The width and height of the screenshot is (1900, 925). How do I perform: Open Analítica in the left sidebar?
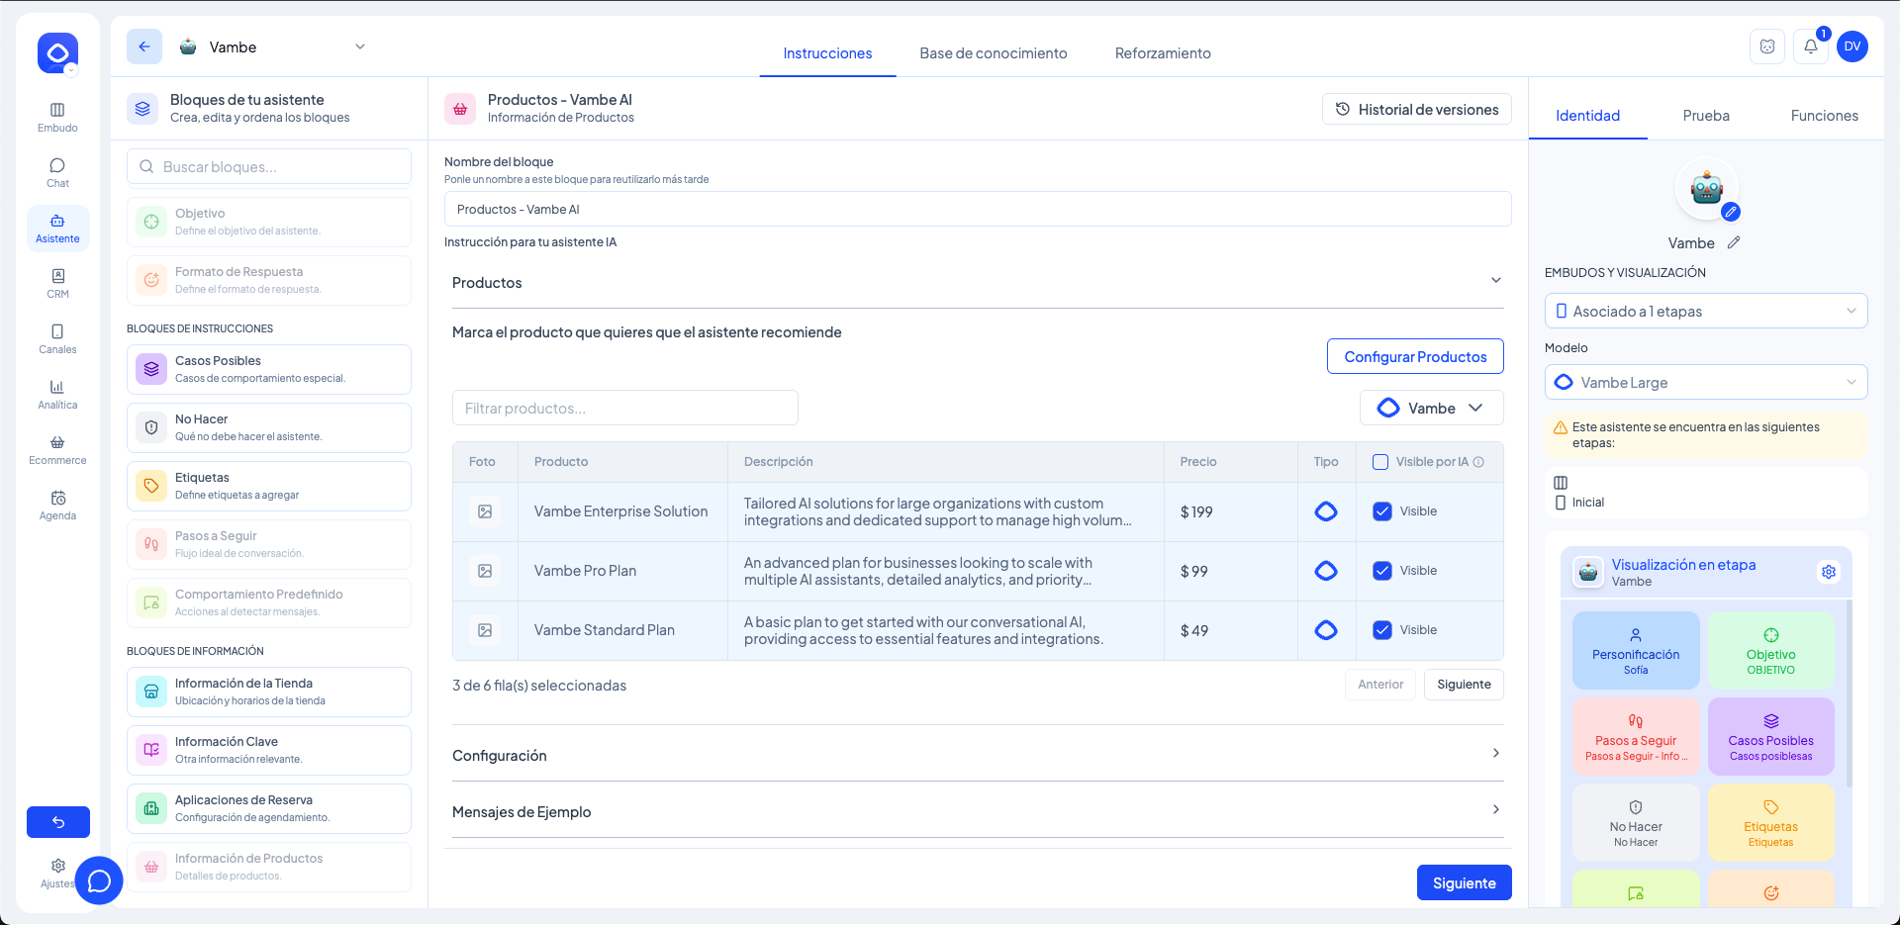[57, 394]
